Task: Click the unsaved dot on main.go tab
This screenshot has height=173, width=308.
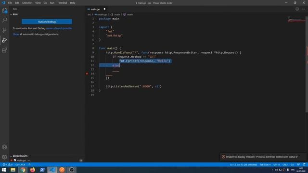Action: 104,9
